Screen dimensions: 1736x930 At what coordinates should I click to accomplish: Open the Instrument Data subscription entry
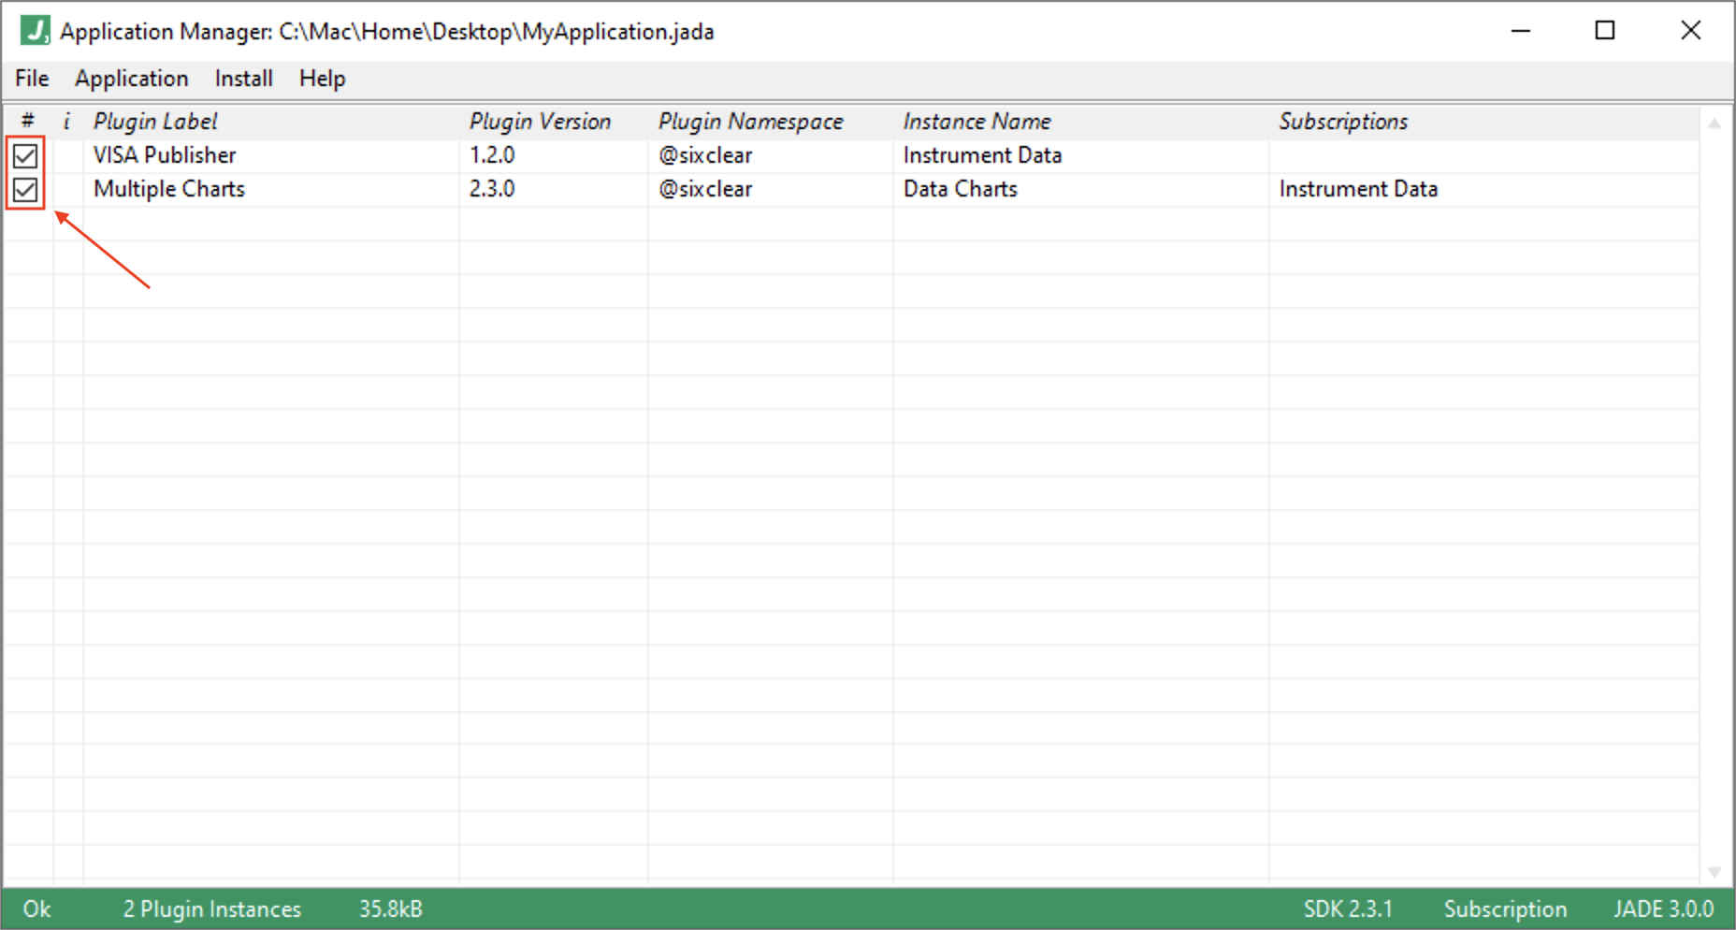1358,188
